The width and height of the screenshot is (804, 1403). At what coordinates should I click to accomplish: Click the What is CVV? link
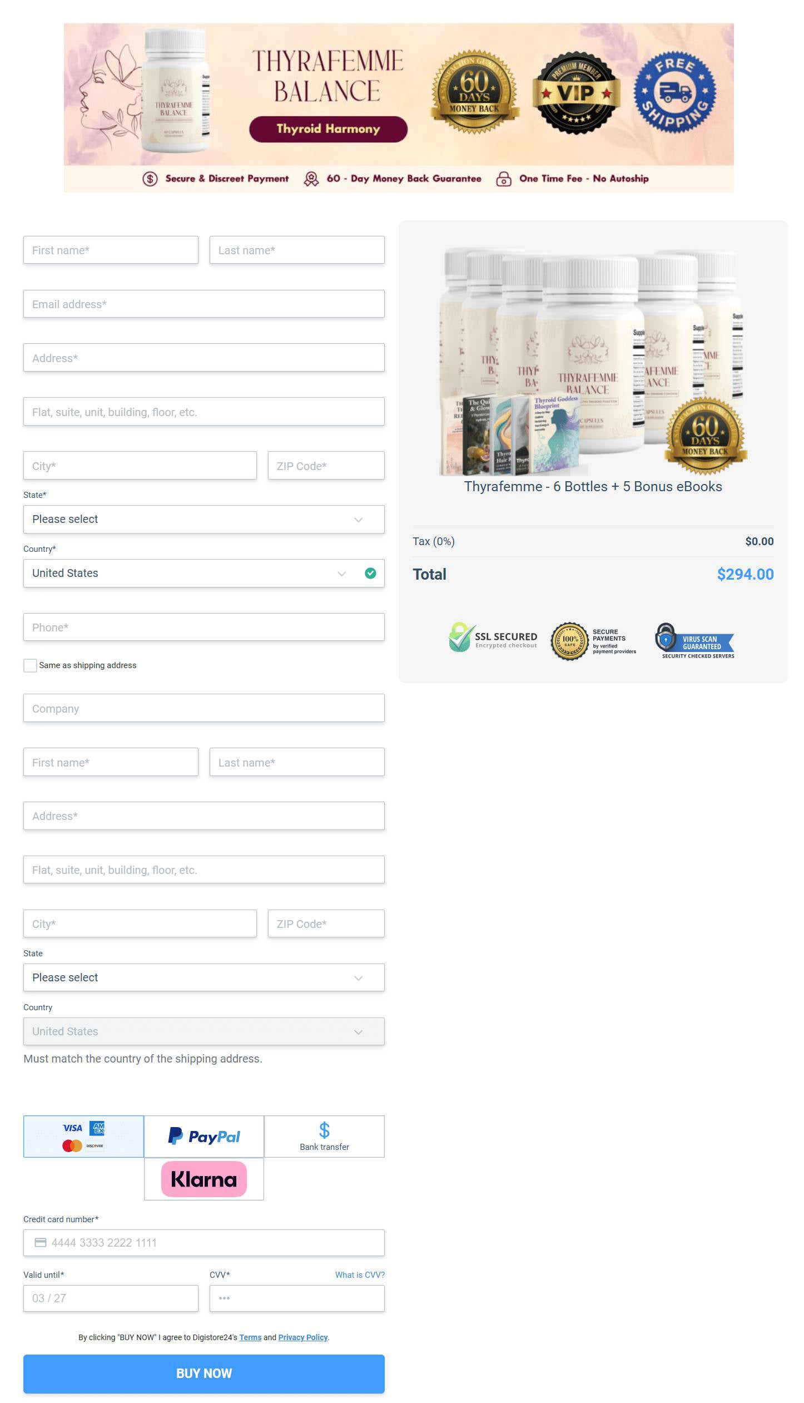coord(360,1275)
